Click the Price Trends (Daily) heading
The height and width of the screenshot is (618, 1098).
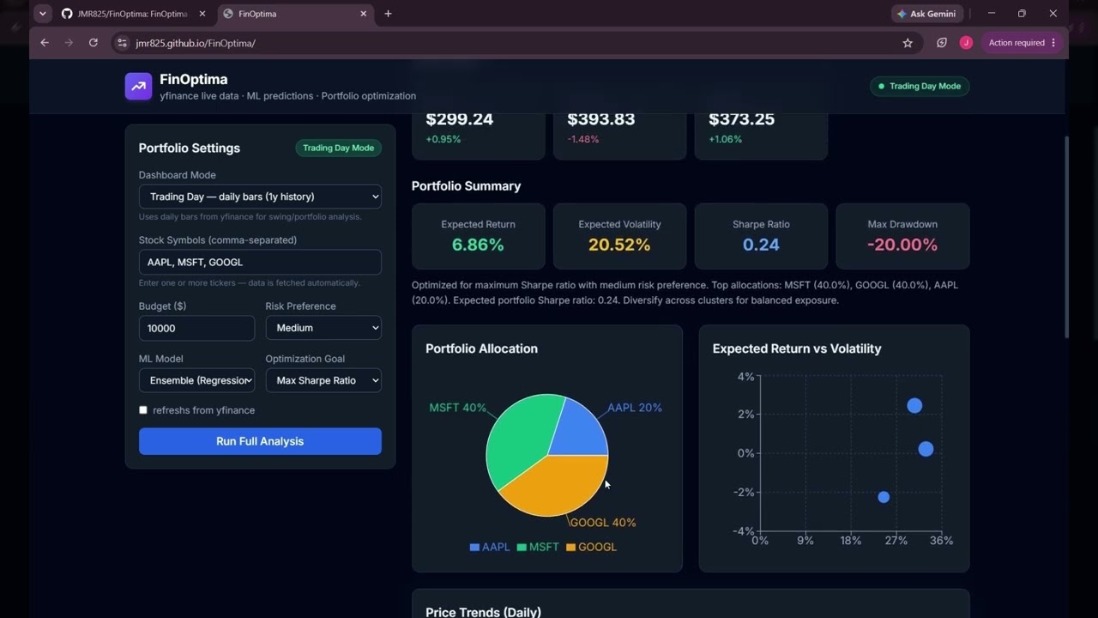pyautogui.click(x=483, y=611)
